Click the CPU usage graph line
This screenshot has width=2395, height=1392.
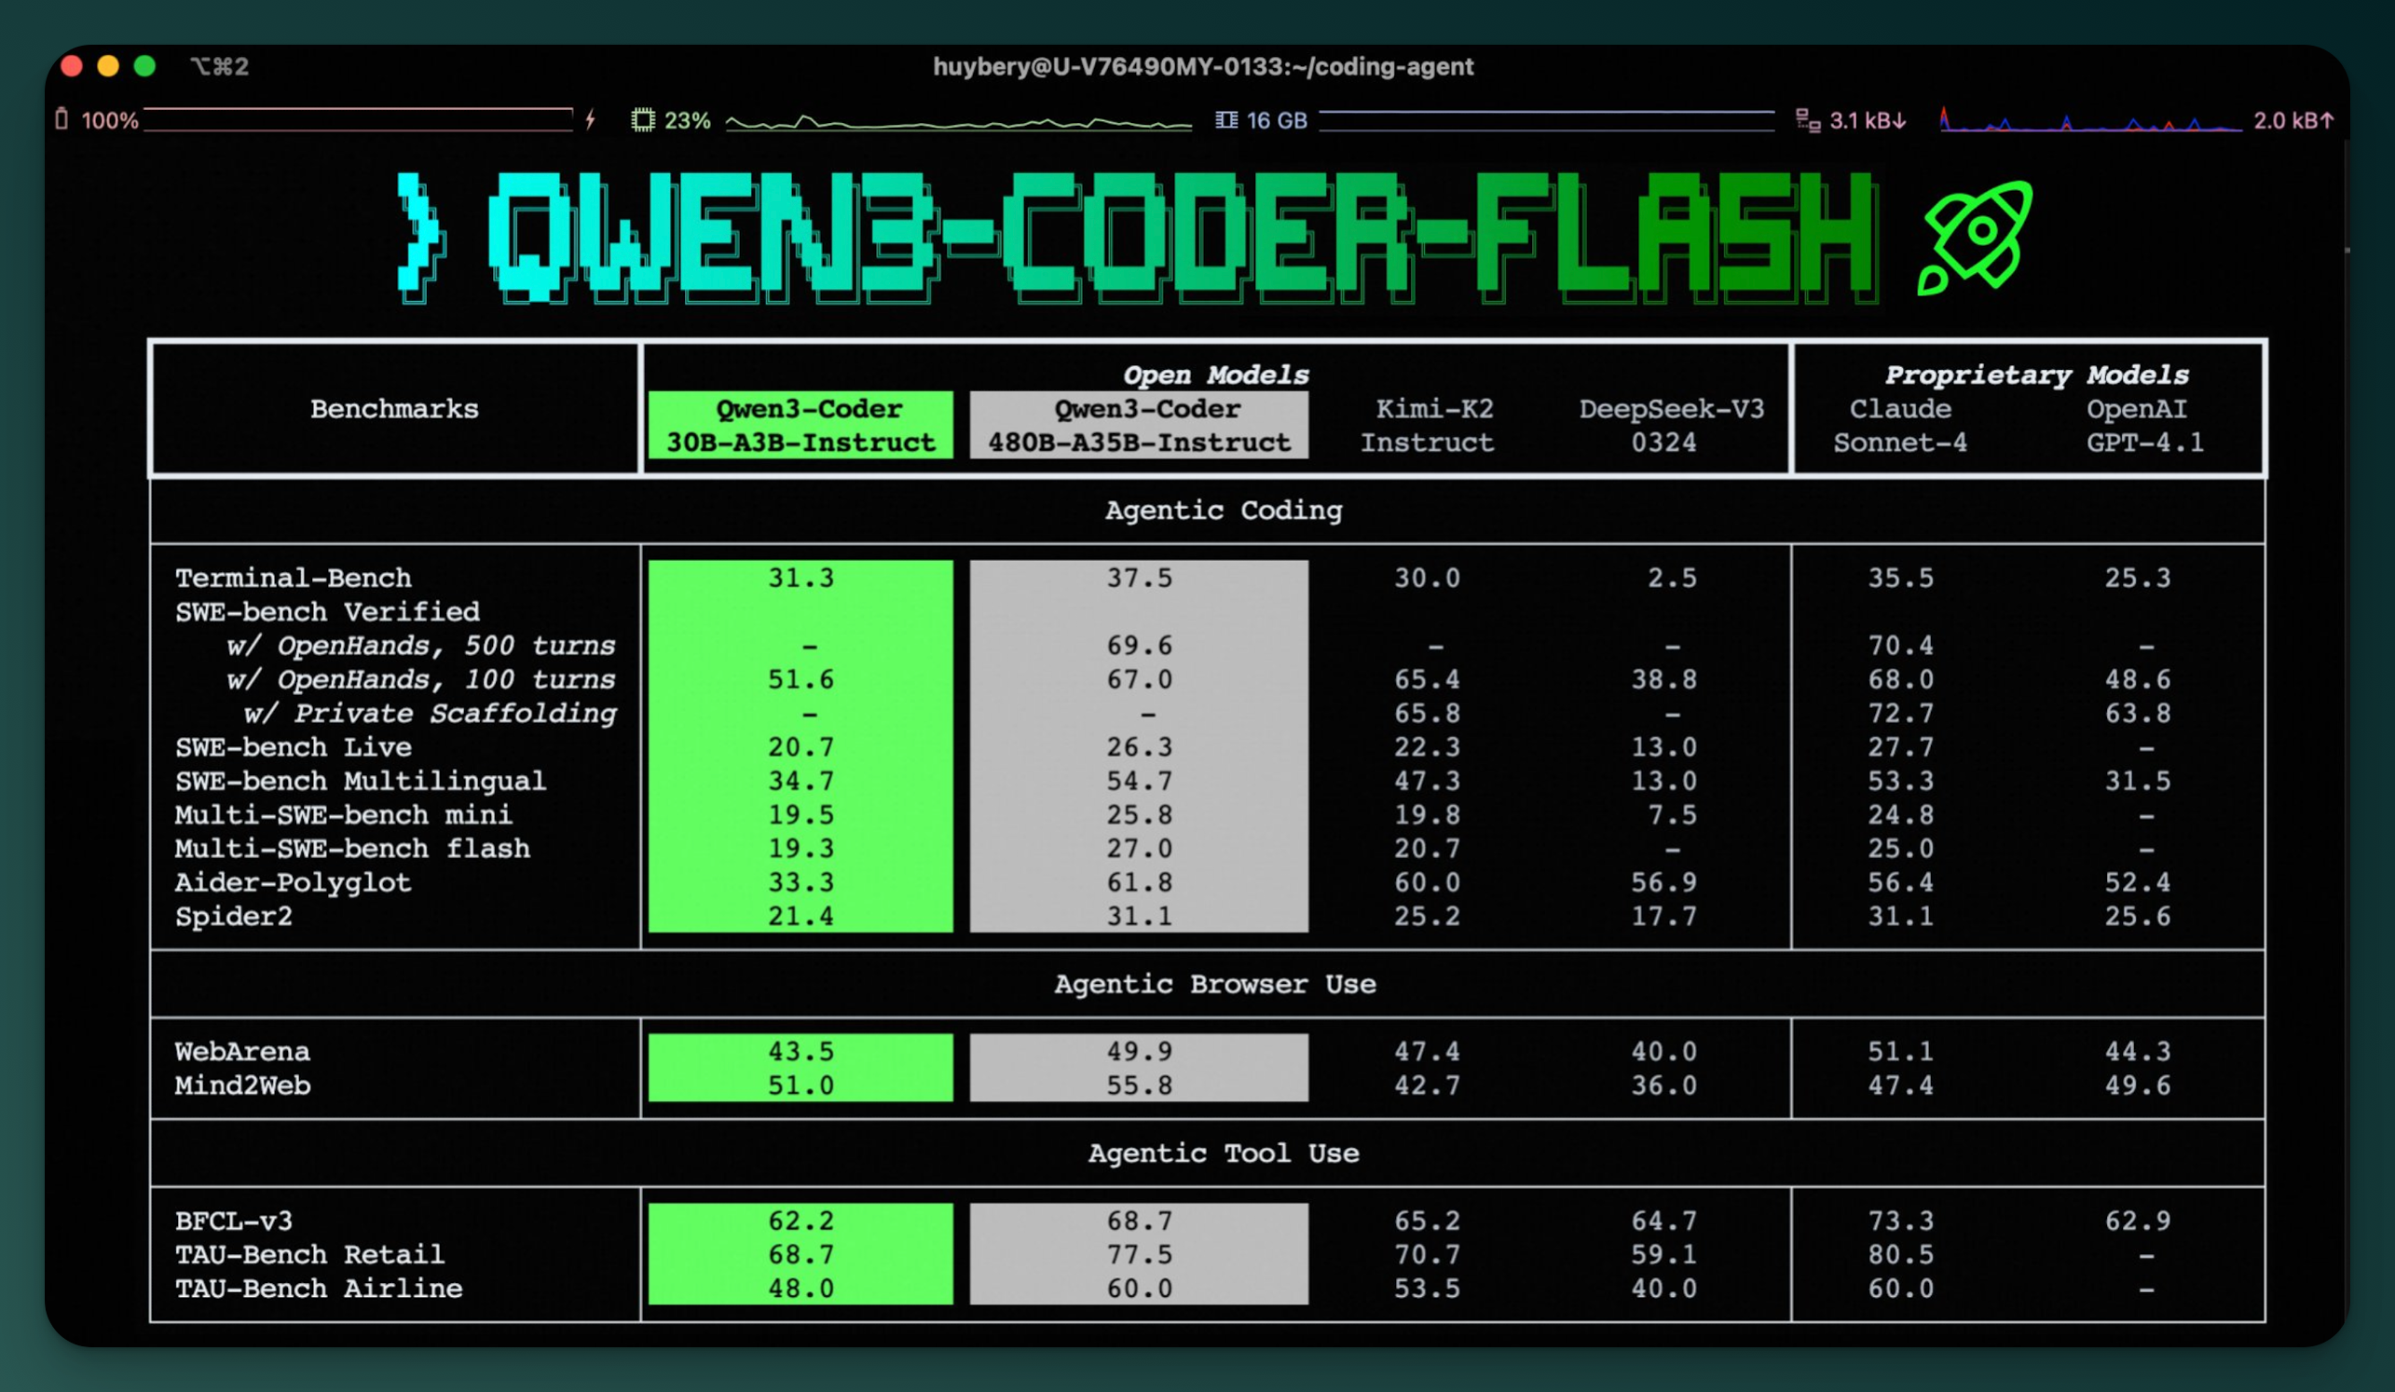pyautogui.click(x=958, y=122)
